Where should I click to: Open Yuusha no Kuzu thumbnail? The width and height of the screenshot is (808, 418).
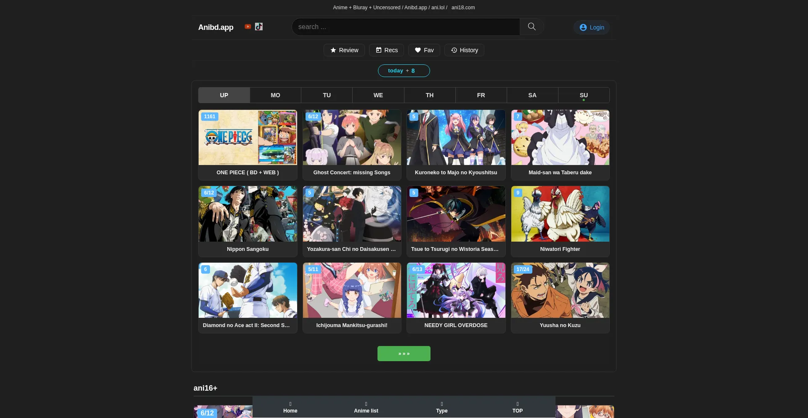(x=560, y=290)
